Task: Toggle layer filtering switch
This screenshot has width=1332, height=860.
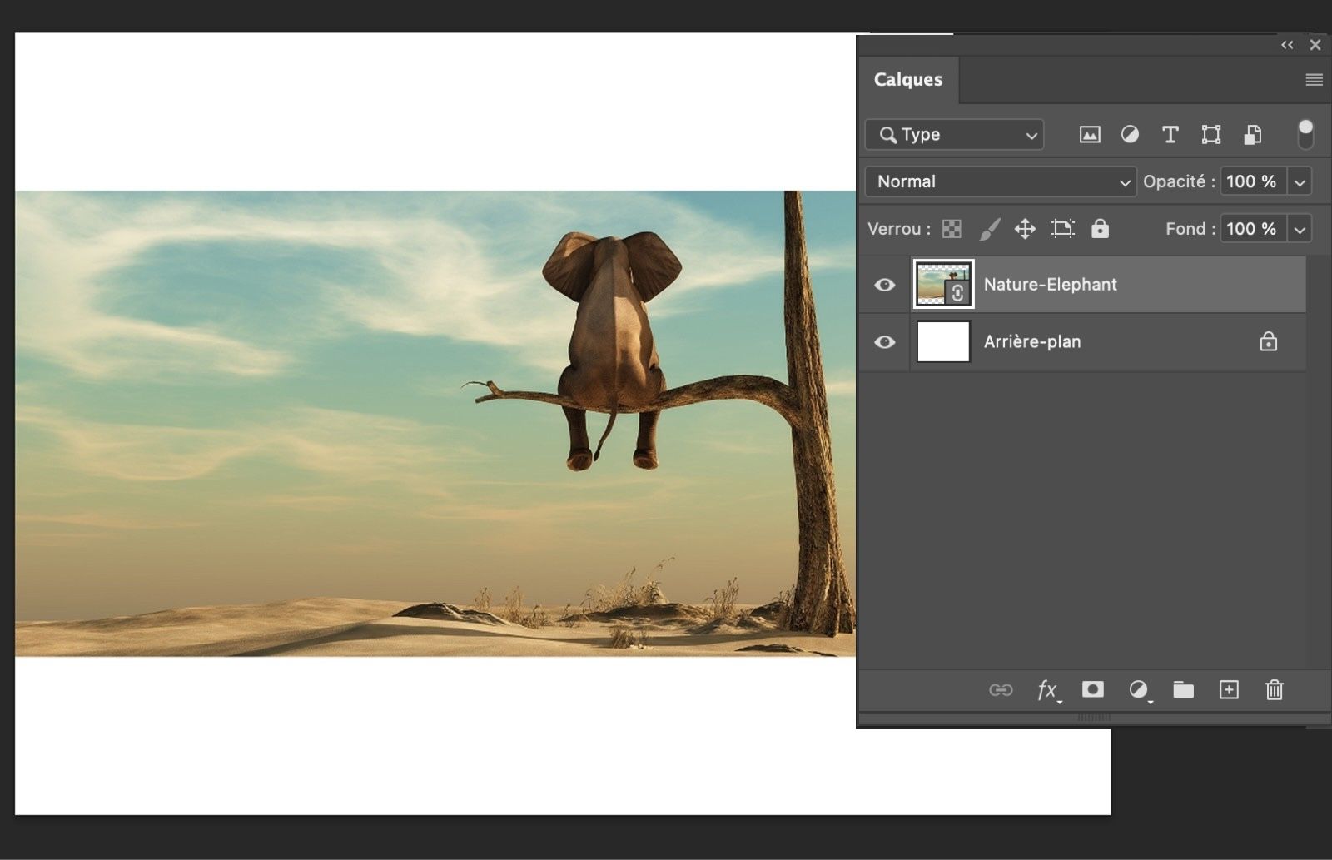Action: point(1305,133)
